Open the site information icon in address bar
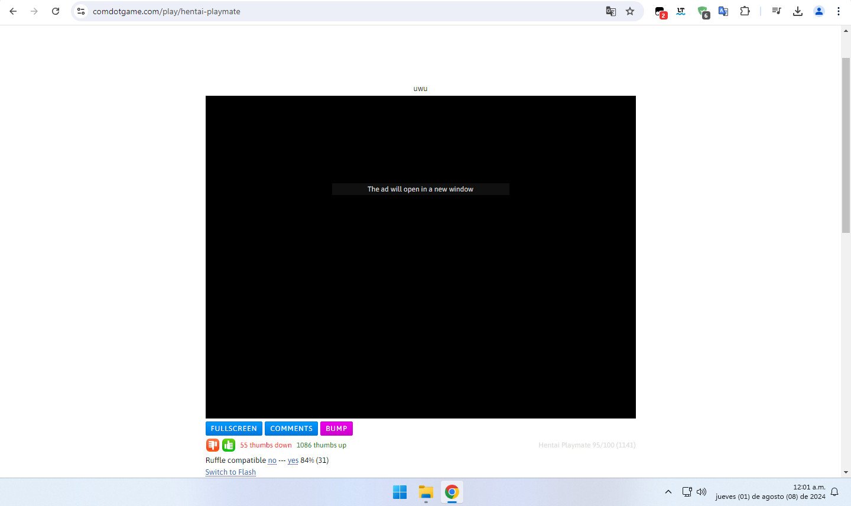The height and width of the screenshot is (506, 851). (82, 11)
